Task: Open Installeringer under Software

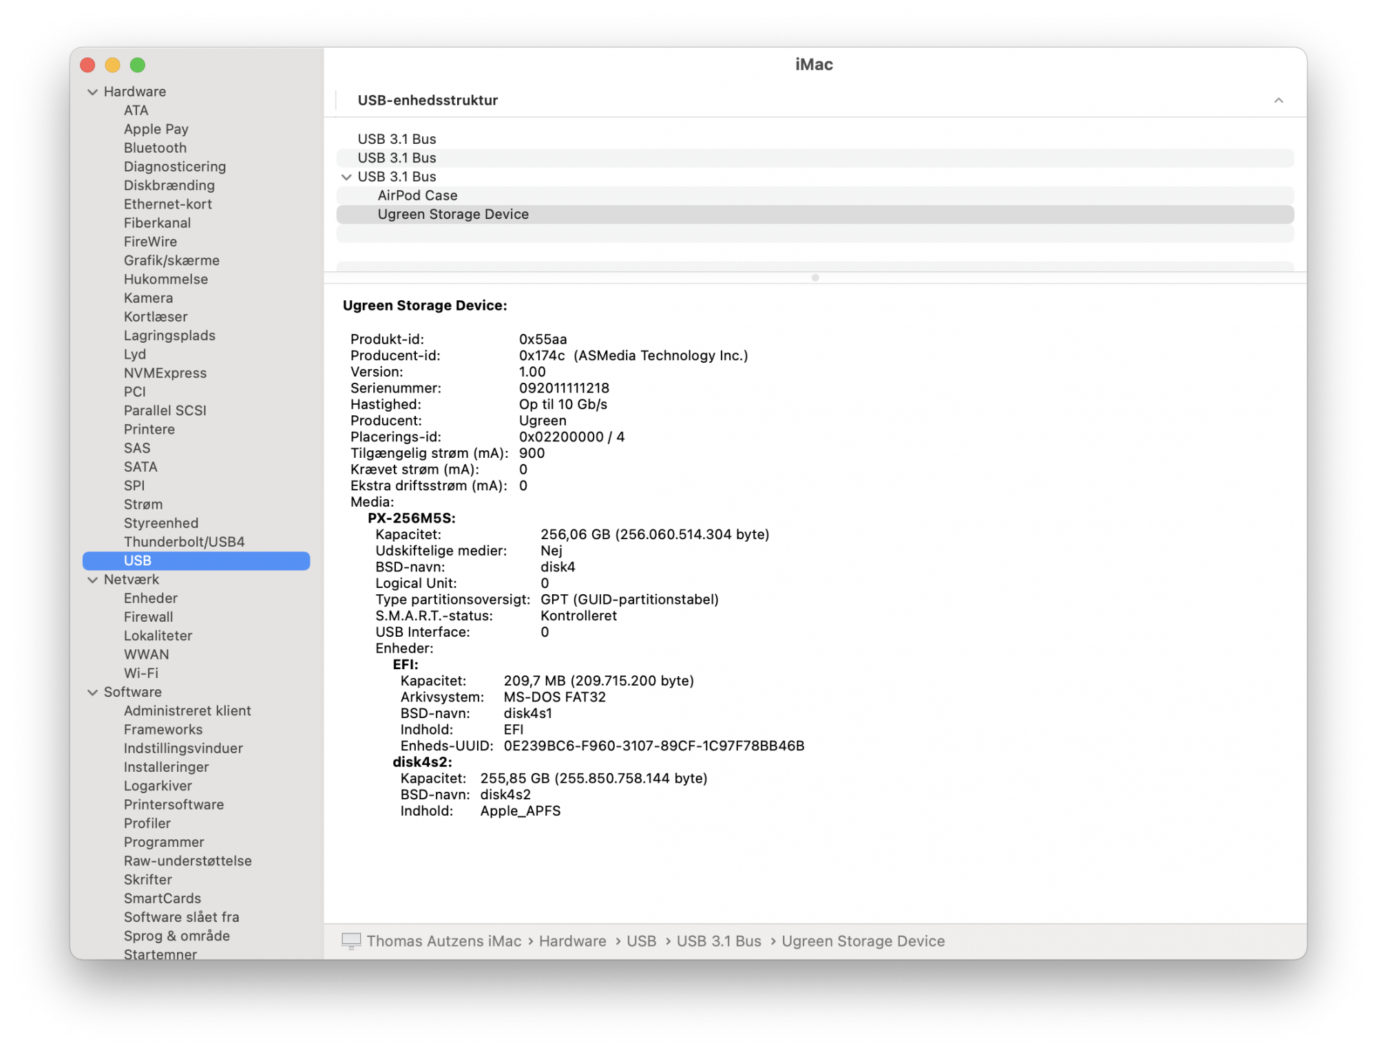Action: pos(166,767)
